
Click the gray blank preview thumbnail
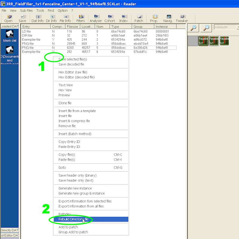pyautogui.click(x=193, y=41)
